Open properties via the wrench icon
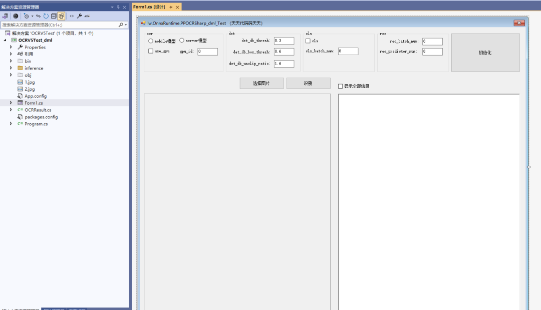This screenshot has width=541, height=310. pyautogui.click(x=79, y=16)
